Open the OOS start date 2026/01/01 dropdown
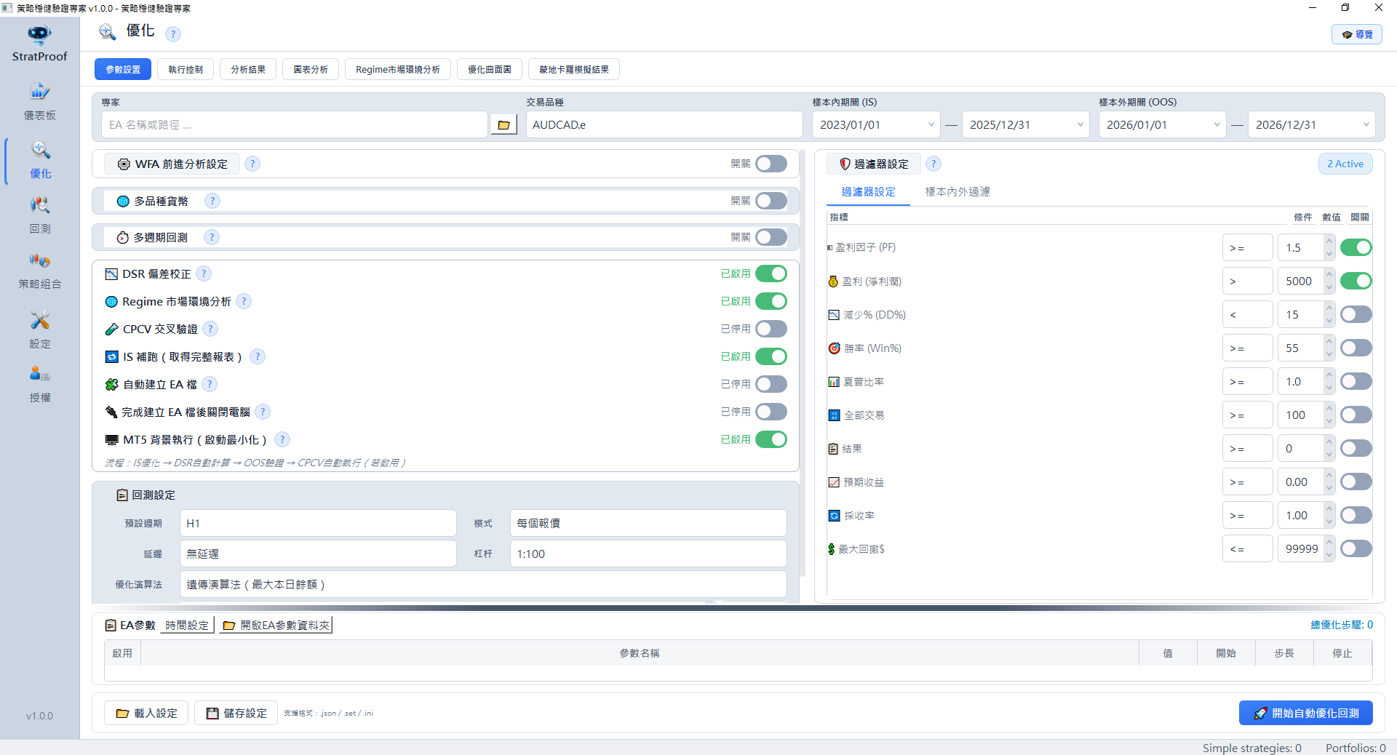 (1163, 124)
